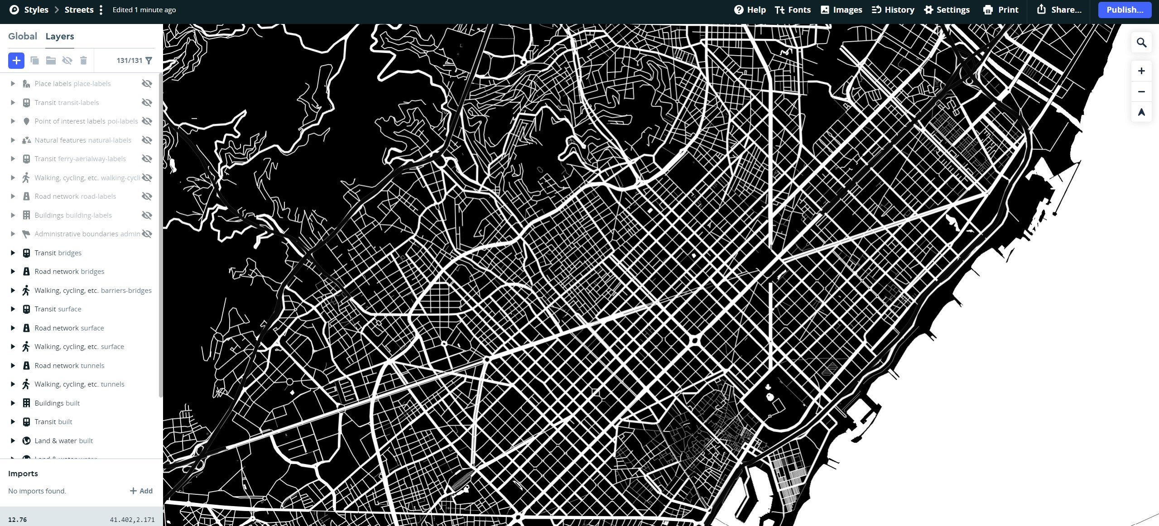Click the zoom level readout showing 12.76

pos(18,519)
